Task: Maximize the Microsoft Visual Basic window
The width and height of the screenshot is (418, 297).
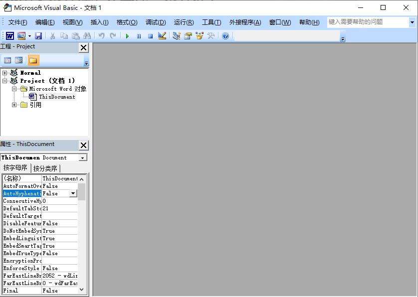Action: (x=383, y=7)
